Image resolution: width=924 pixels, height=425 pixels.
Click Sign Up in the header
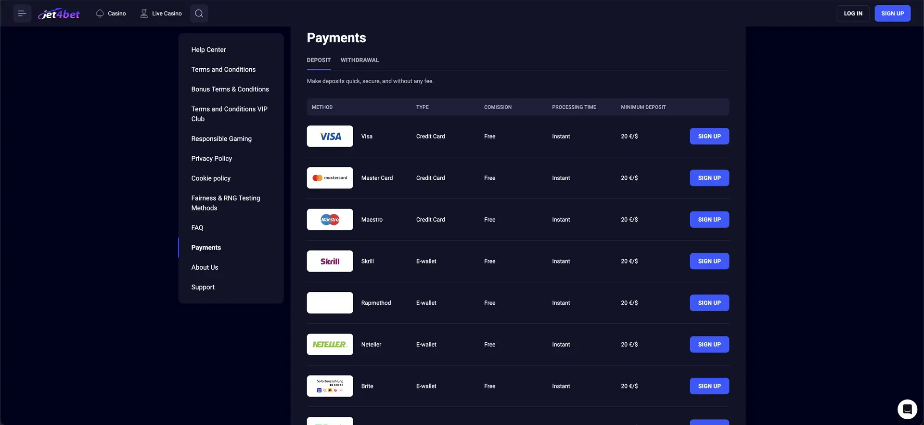(892, 13)
